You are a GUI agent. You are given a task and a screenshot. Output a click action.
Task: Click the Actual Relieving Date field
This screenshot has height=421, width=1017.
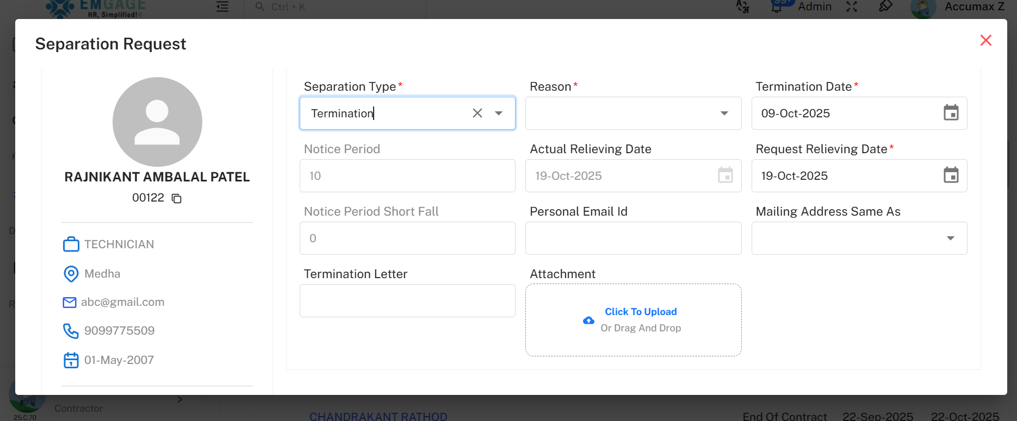point(633,175)
